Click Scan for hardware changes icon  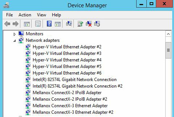click(69, 24)
